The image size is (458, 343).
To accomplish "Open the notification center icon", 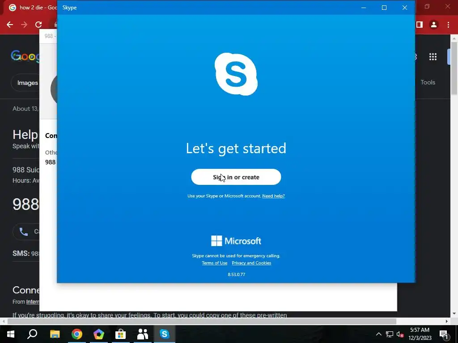I will (444, 334).
